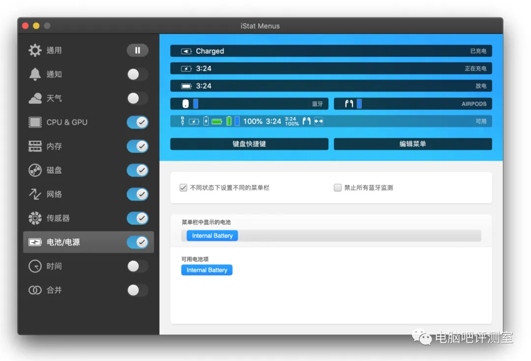Click the disk icon beside 磁盘

[35, 170]
